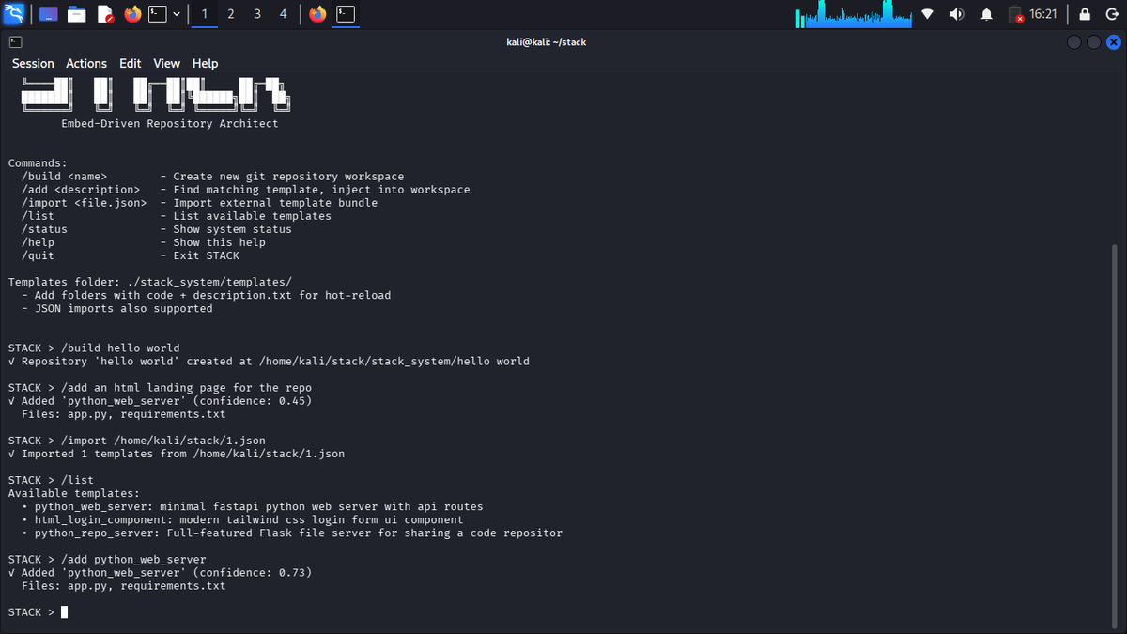Click 'Add folders with code + description.txt' line
Screen dimensions: 1127x634
tap(206, 294)
